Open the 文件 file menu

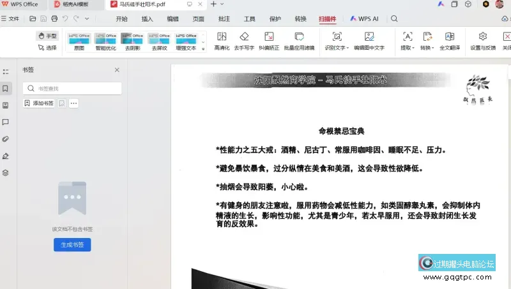point(10,19)
